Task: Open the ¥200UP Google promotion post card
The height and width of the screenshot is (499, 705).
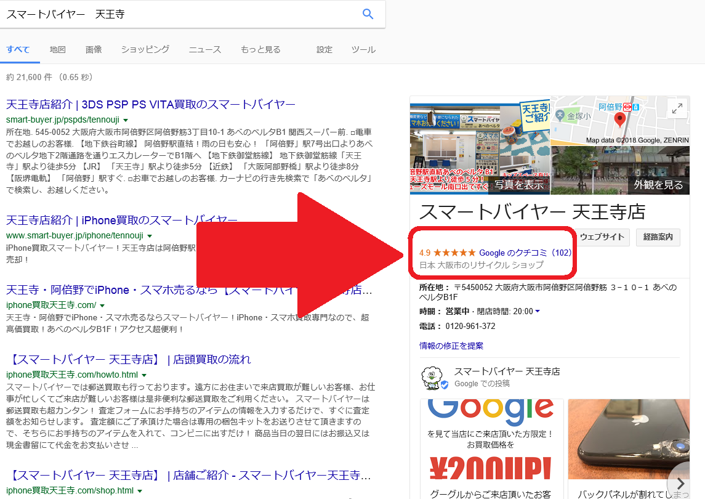Action: [491, 448]
